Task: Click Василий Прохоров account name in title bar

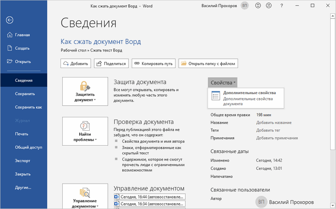Action: 219,6
